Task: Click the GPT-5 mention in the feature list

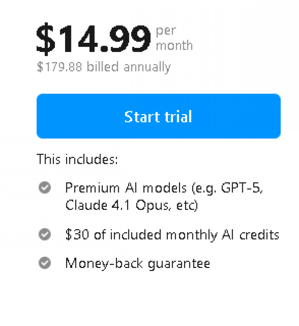Action: tap(241, 188)
